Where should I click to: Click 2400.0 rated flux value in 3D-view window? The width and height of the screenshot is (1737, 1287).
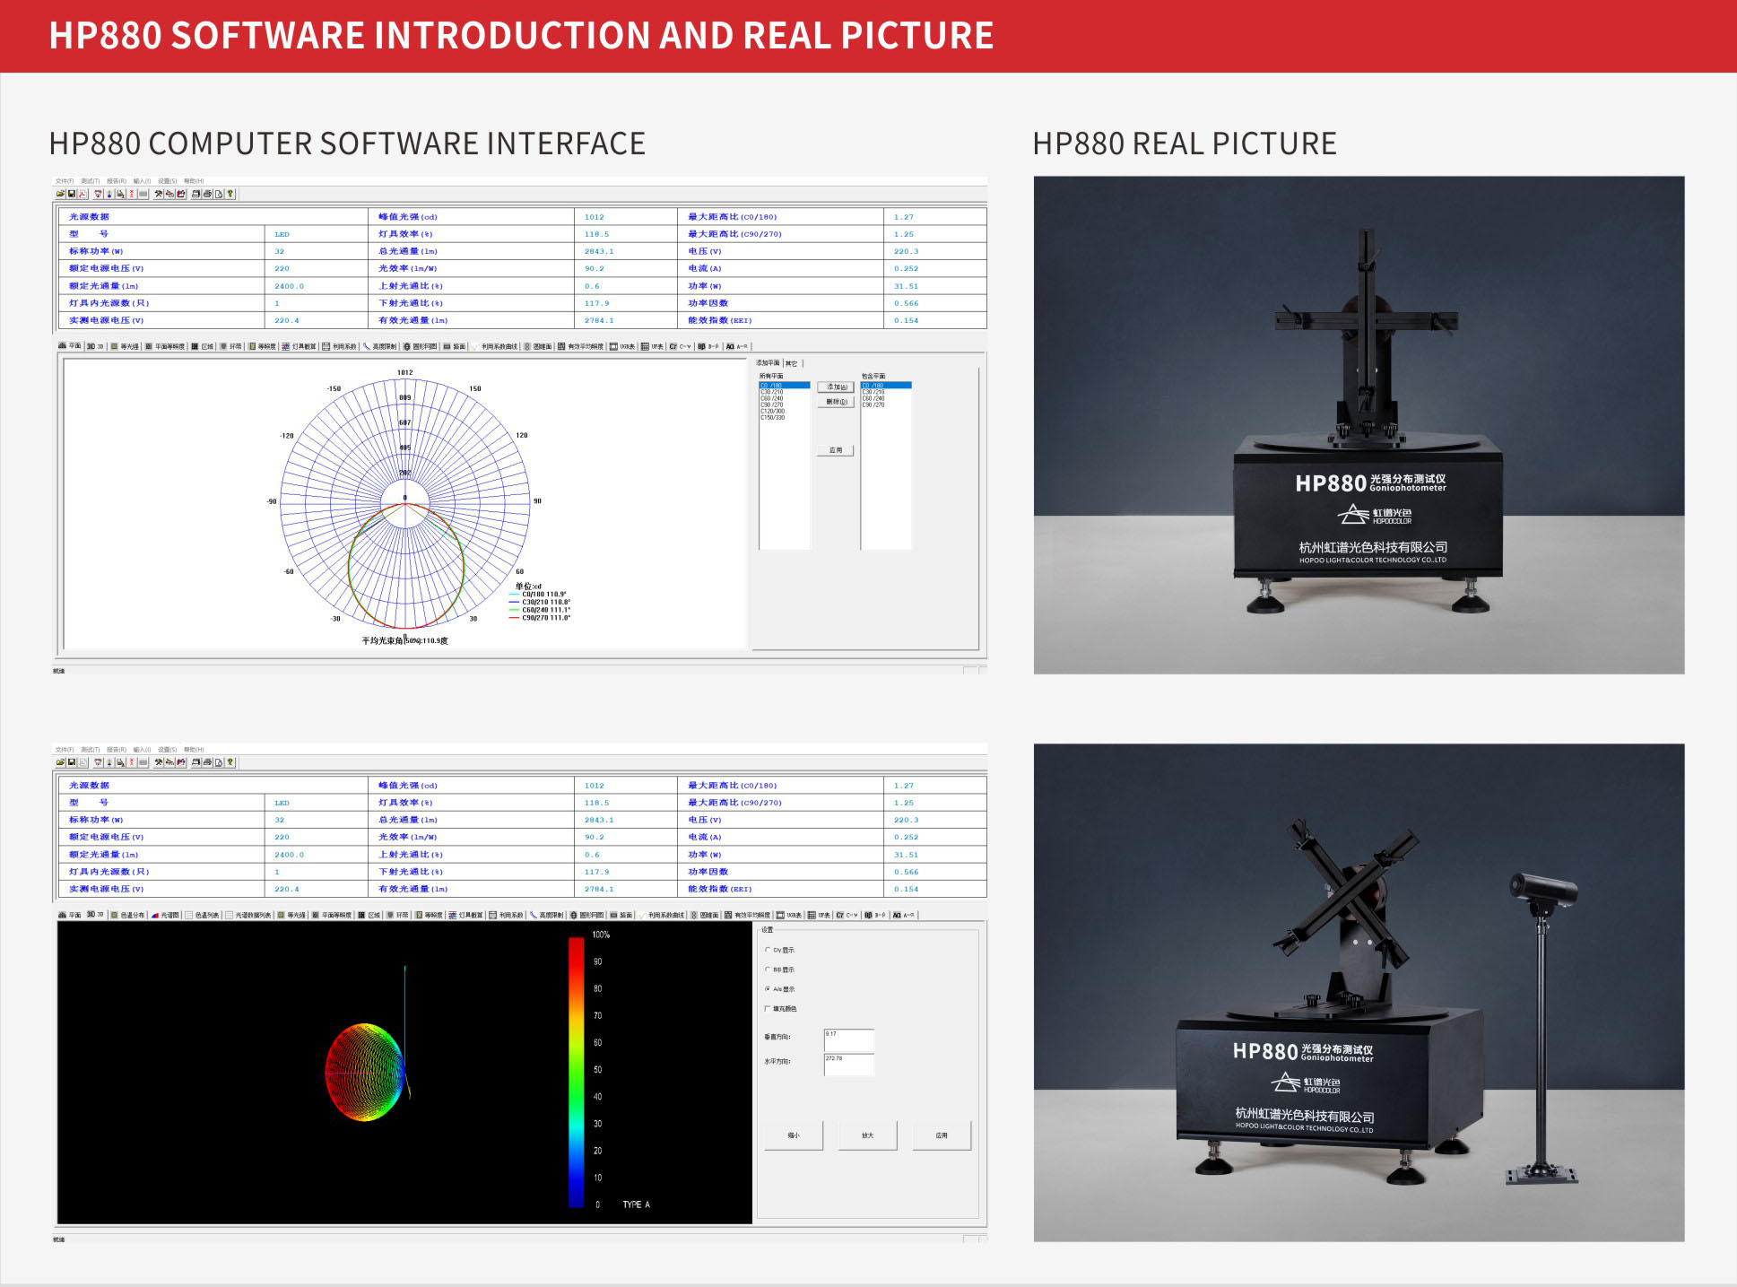tap(290, 855)
